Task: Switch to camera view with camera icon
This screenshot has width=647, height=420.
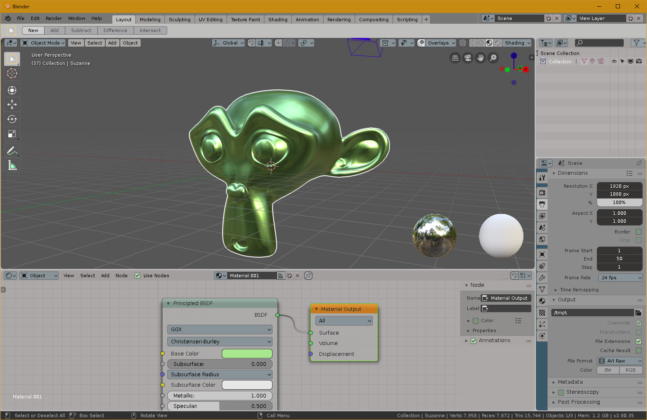Action: pos(468,58)
